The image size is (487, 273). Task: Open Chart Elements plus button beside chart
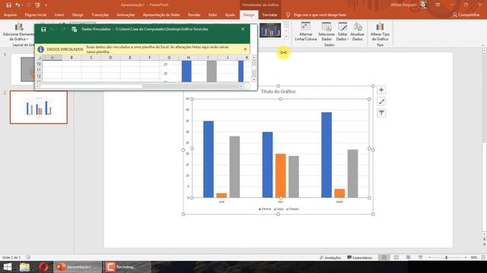[x=381, y=90]
